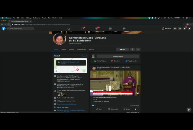Like the post

[99, 109]
